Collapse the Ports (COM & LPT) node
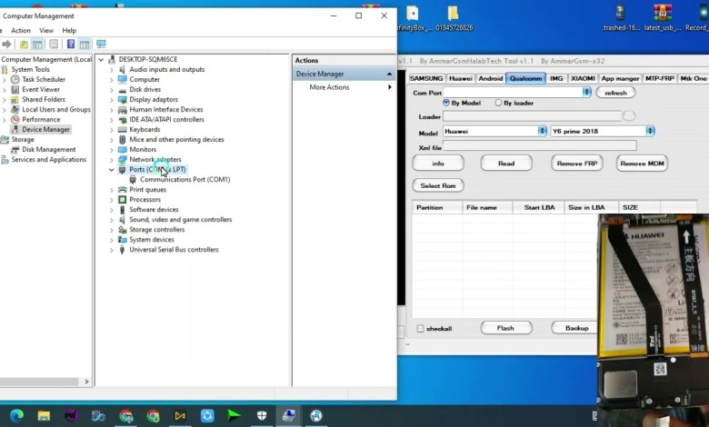709x427 pixels. point(112,170)
